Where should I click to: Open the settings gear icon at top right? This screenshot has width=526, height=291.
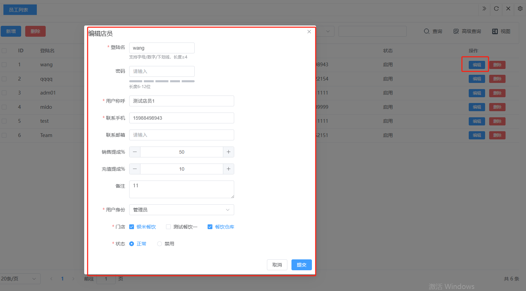pos(520,8)
